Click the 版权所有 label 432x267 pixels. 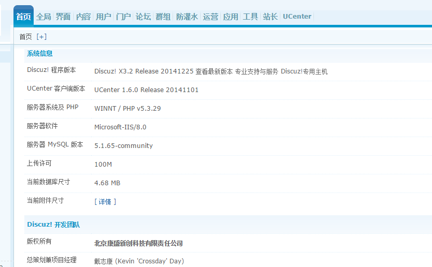[x=39, y=242]
